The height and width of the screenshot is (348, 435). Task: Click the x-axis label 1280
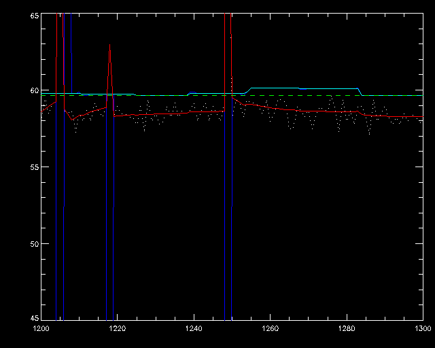pyautogui.click(x=347, y=329)
